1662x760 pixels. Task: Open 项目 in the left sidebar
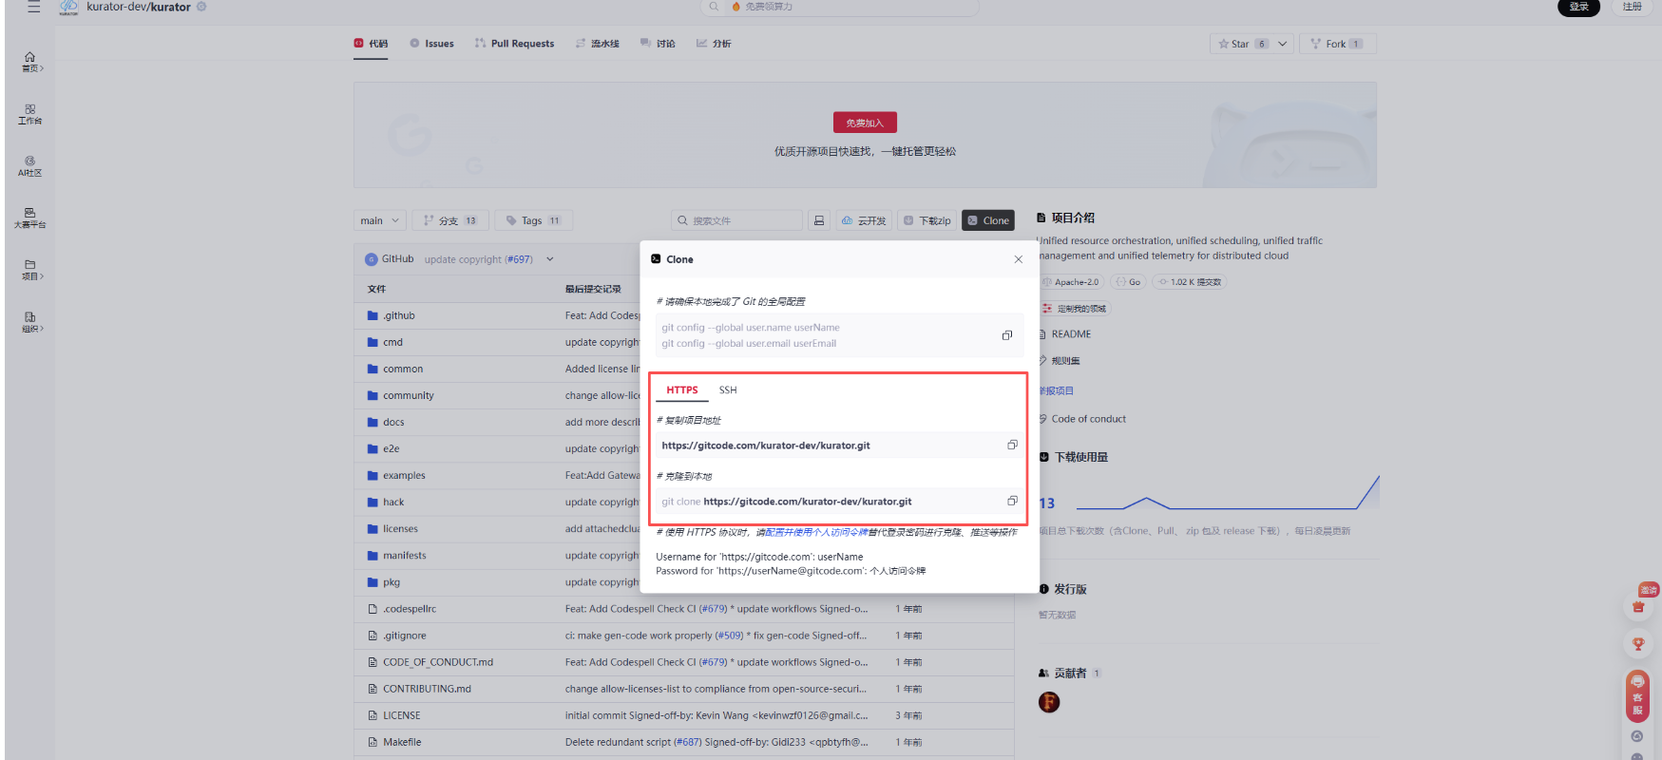click(x=30, y=270)
